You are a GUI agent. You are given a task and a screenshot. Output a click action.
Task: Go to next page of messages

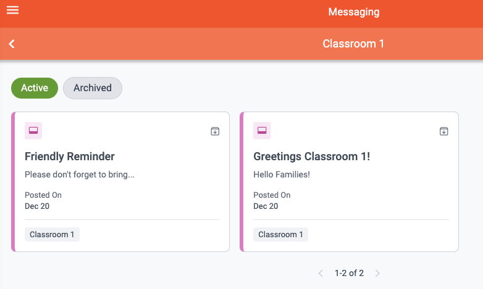coord(377,273)
